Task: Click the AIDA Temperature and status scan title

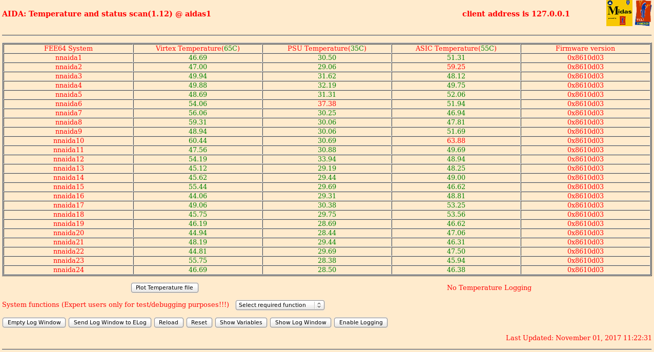Action: (107, 14)
